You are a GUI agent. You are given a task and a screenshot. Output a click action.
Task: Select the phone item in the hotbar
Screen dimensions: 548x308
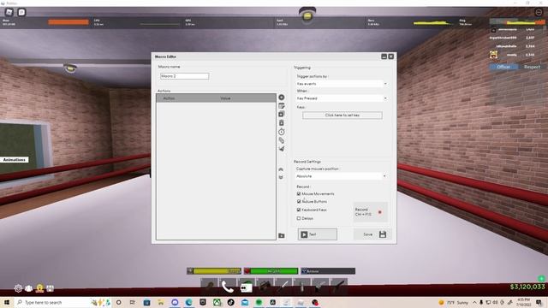point(228,287)
